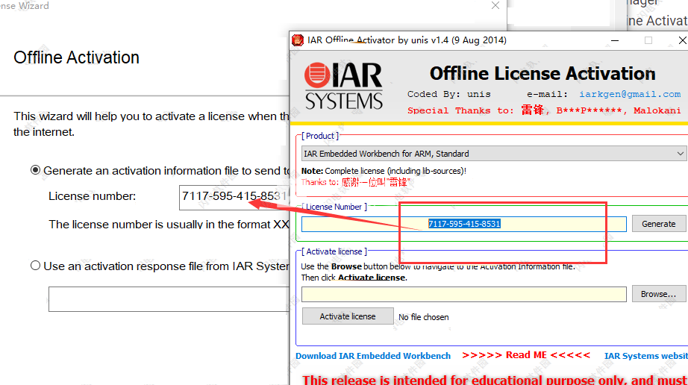Click the 'Offline License Activation' heading
Screen dimensions: 688x385
click(x=542, y=74)
